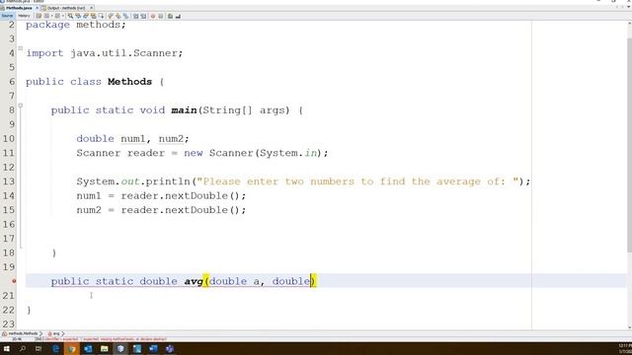Click the 'Please enter two numbers' string literal
Screen dimensions: 632x355
[x=357, y=181]
